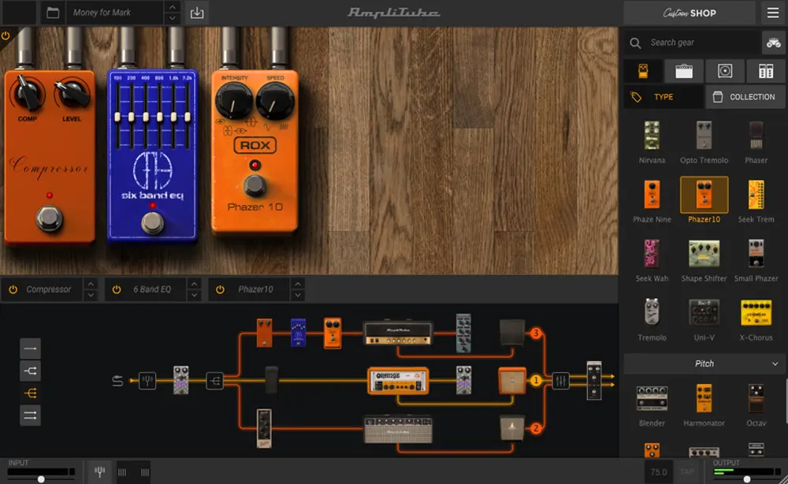788x484 pixels.
Task: Select the amplifiers category tab
Action: tap(683, 71)
